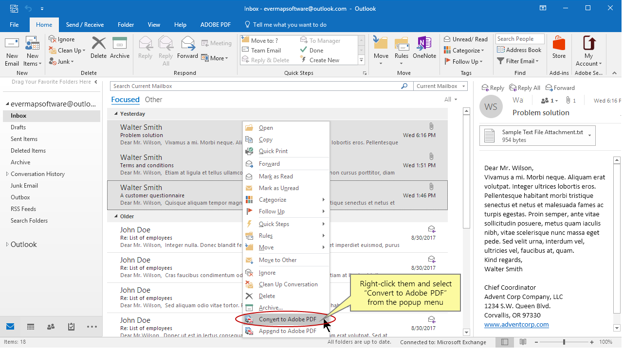The height and width of the screenshot is (350, 623).
Task: Open the Move folder icon
Action: pyautogui.click(x=381, y=44)
